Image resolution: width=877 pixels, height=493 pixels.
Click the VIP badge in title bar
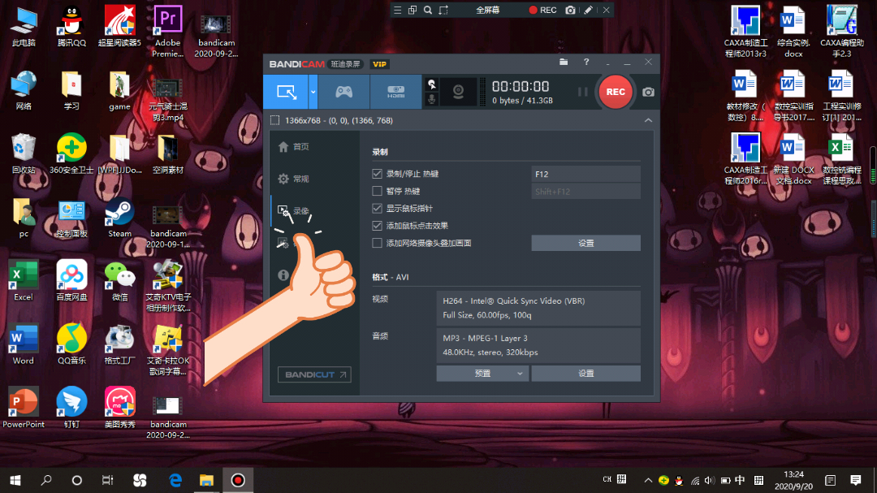point(380,64)
